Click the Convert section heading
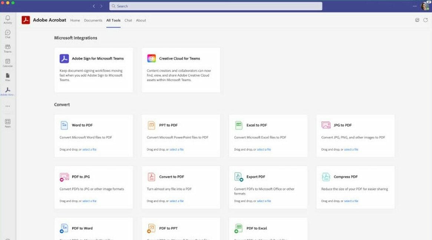The width and height of the screenshot is (432, 240). (62, 105)
